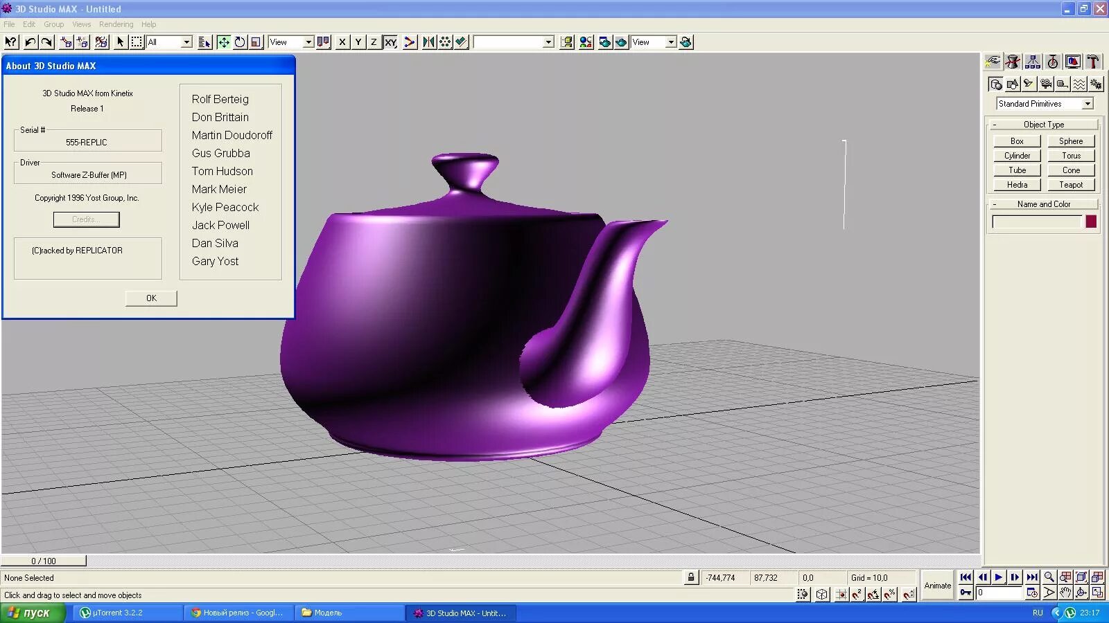Toggle the Degradation Override cube icon

click(x=822, y=594)
